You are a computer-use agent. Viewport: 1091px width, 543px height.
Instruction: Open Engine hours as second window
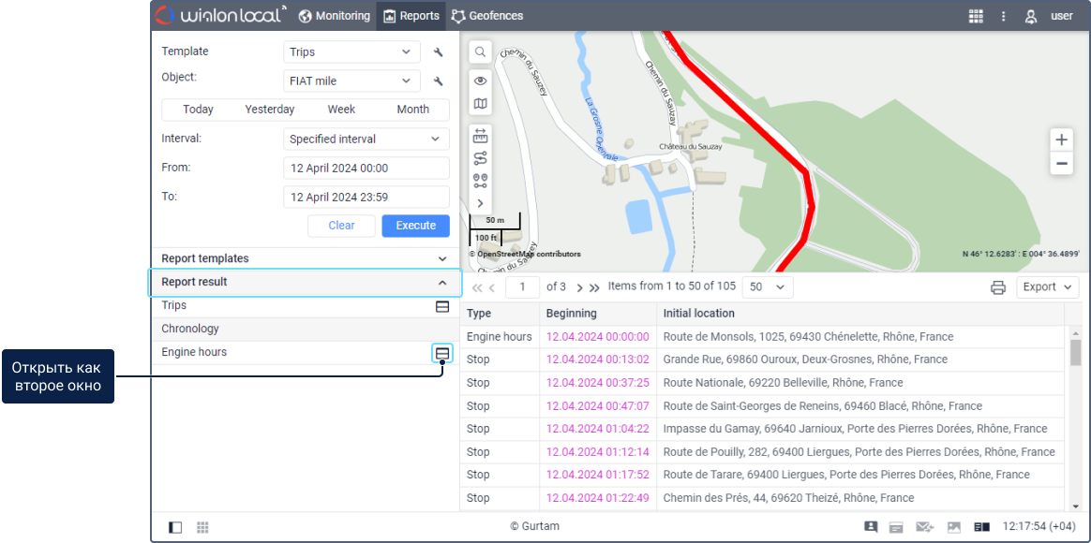click(441, 353)
